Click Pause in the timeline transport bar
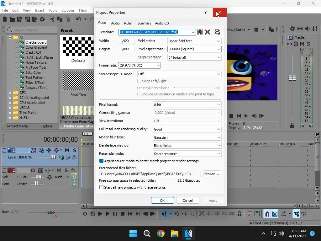Screen dimensions: 321x241 (115, 214)
